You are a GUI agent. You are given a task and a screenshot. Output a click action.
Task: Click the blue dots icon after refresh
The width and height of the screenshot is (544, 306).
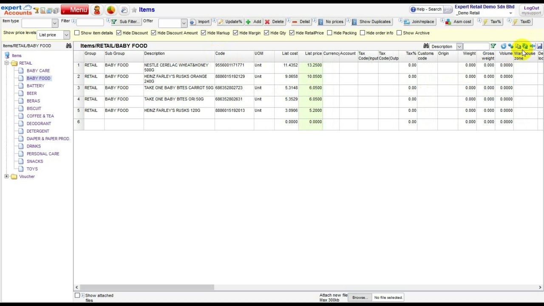511,46
